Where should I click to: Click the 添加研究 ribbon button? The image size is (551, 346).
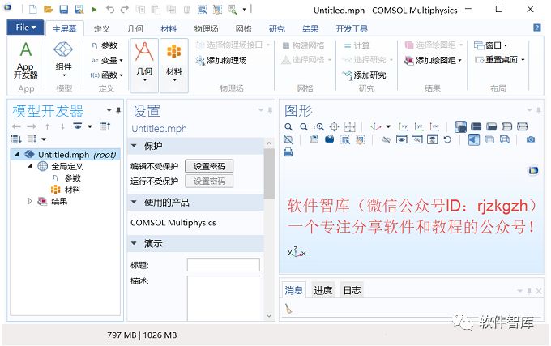point(364,75)
